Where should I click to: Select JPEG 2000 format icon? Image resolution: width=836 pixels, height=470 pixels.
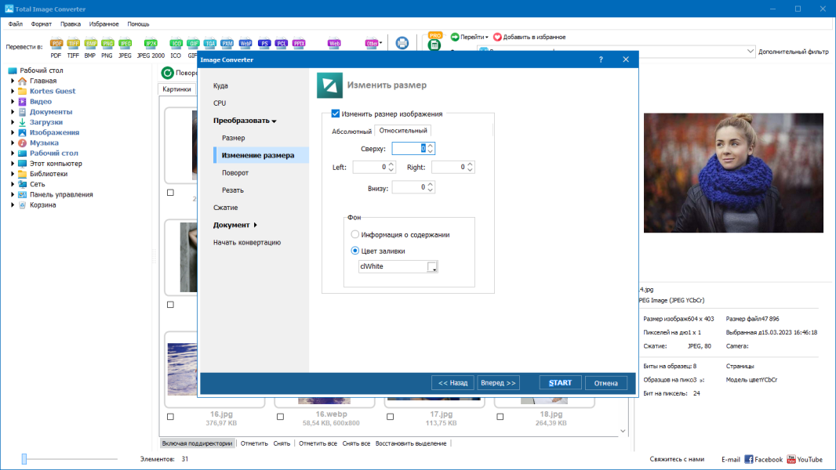pos(151,44)
